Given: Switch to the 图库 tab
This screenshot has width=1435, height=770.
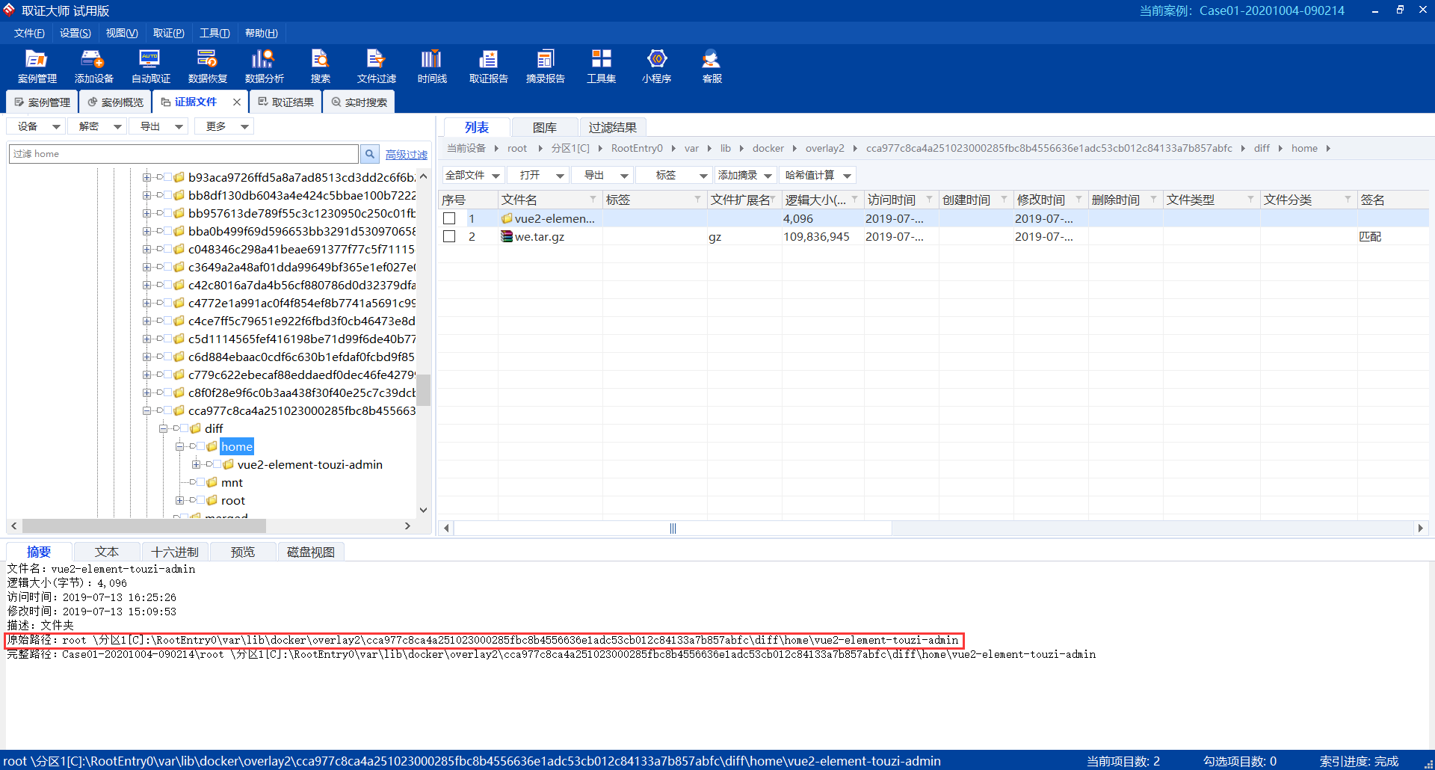Looking at the screenshot, I should click(545, 127).
